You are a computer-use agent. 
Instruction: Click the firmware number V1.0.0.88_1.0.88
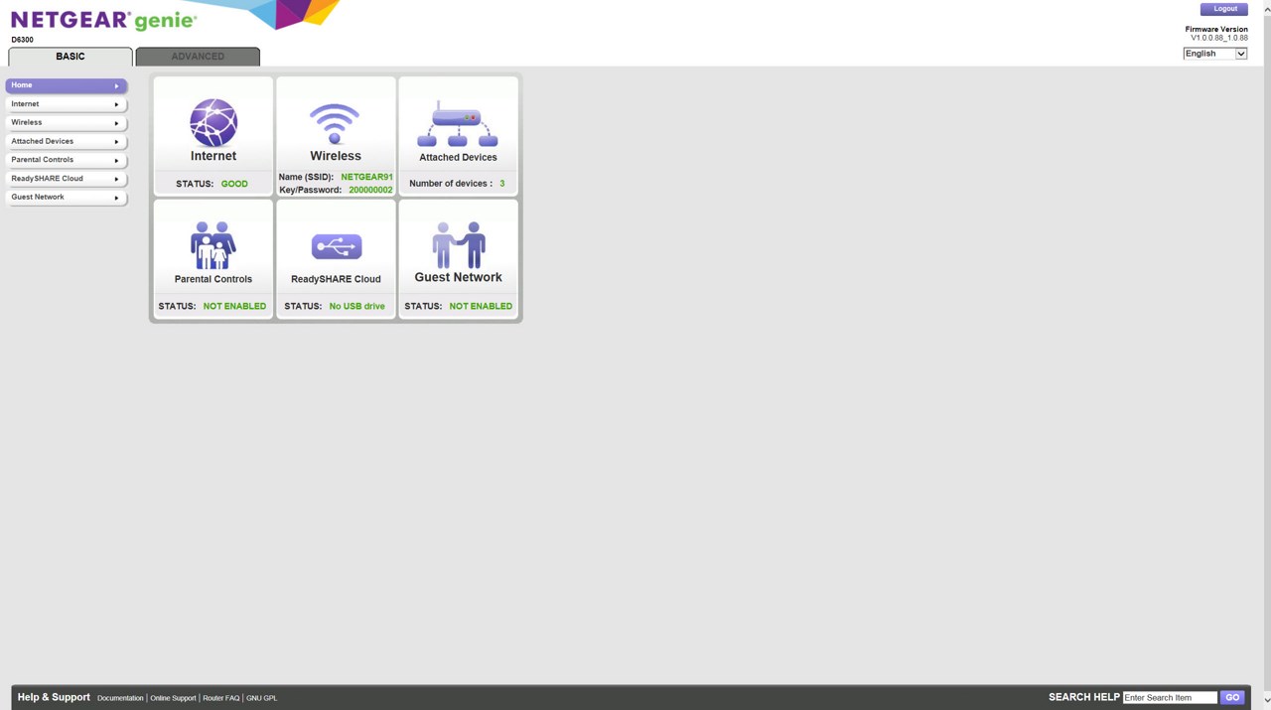coord(1219,38)
